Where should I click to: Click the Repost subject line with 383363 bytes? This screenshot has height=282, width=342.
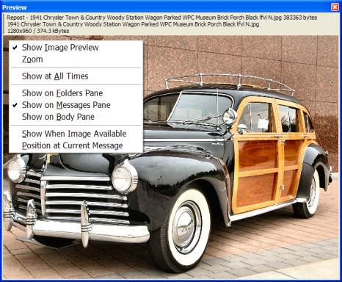(x=161, y=18)
